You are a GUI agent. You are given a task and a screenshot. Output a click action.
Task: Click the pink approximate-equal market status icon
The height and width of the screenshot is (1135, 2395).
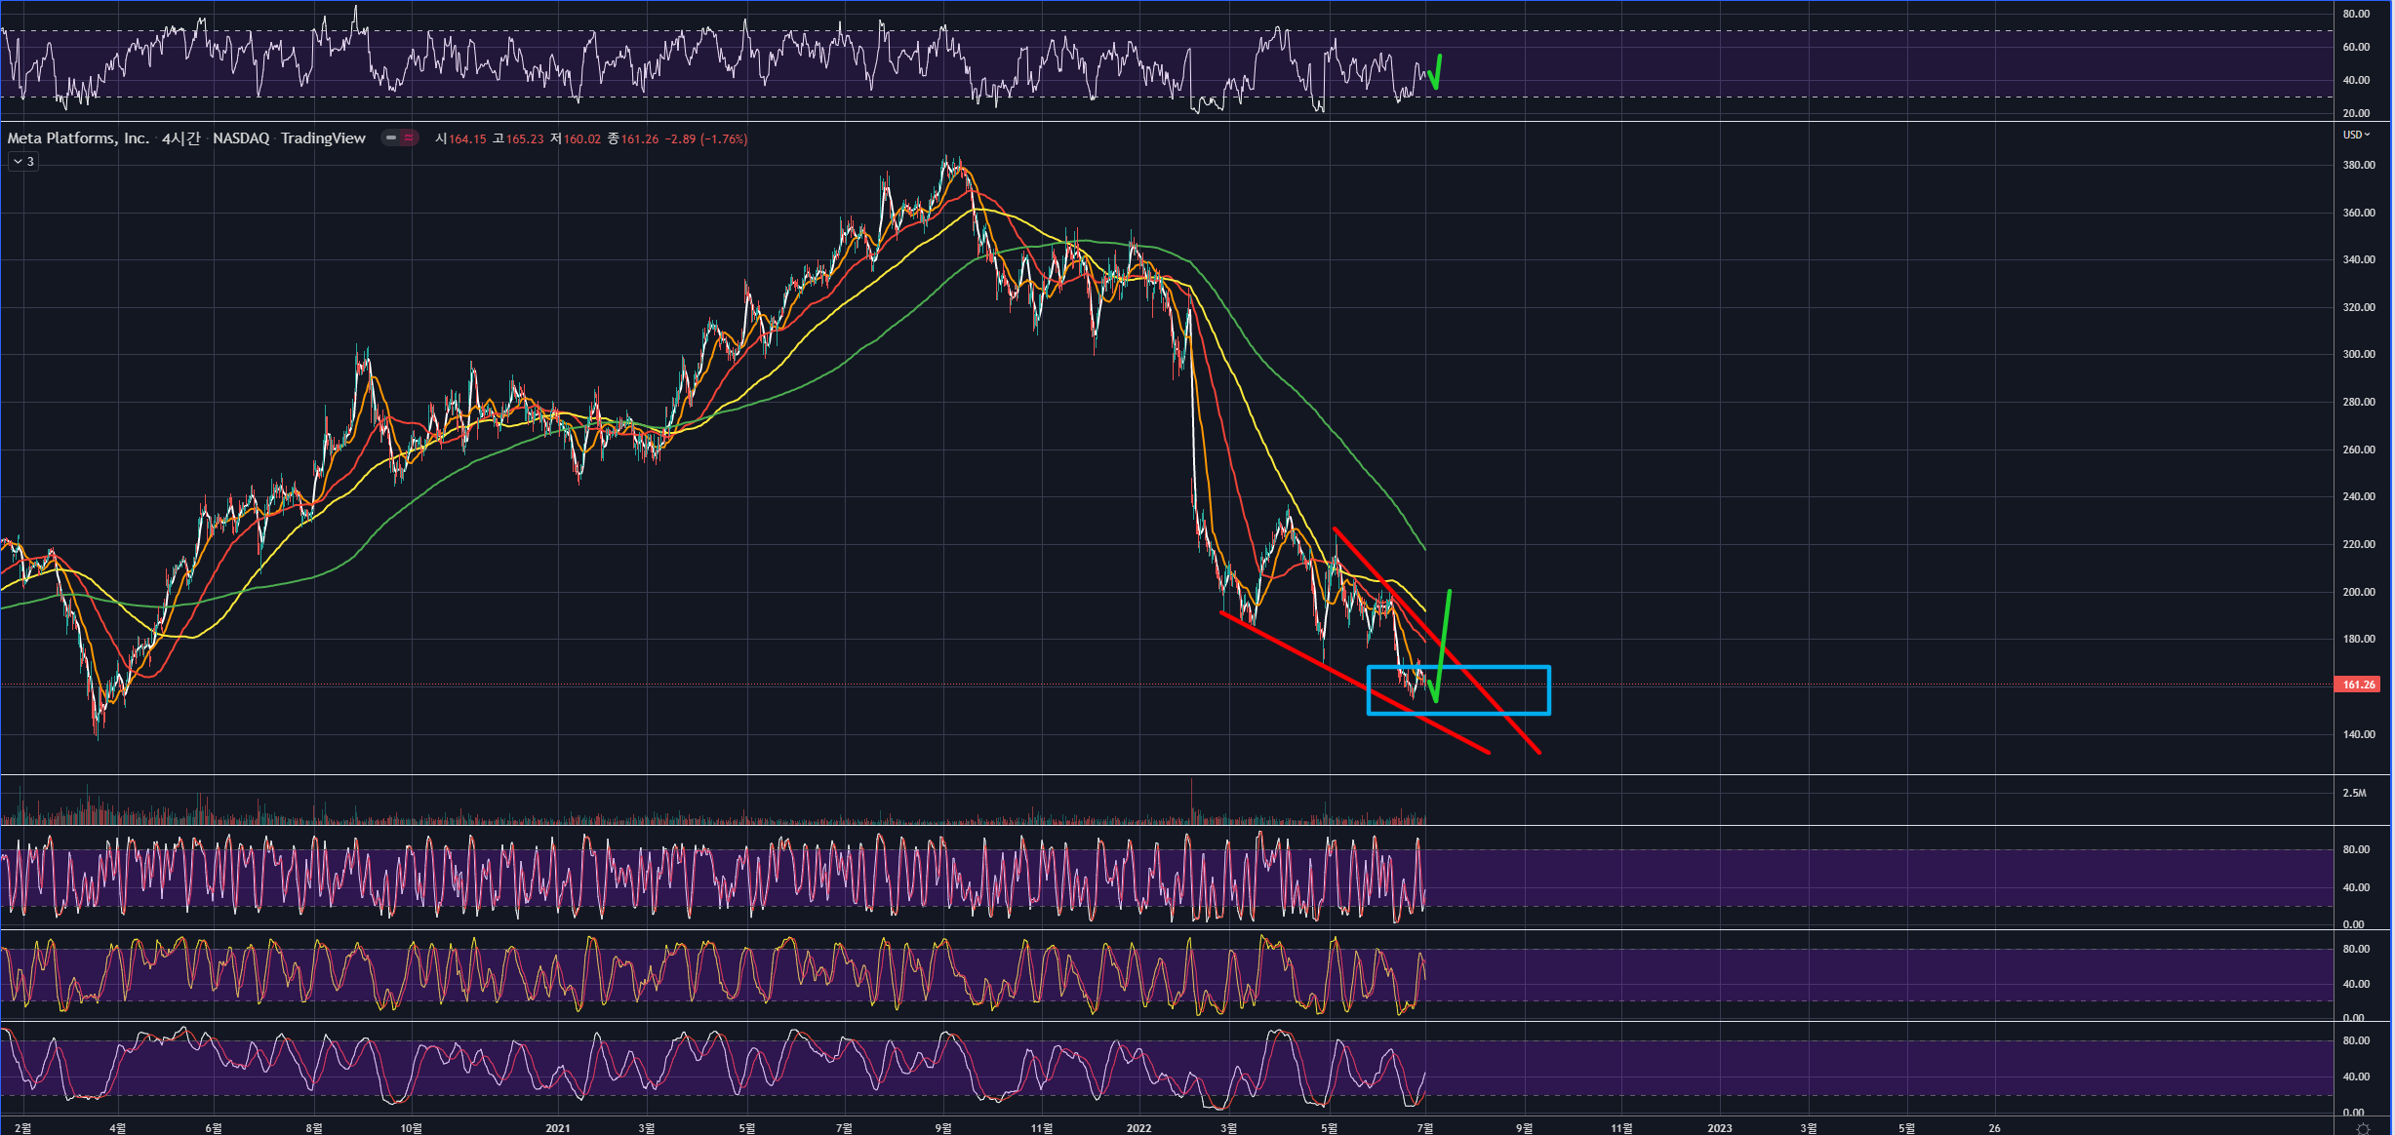pos(409,138)
